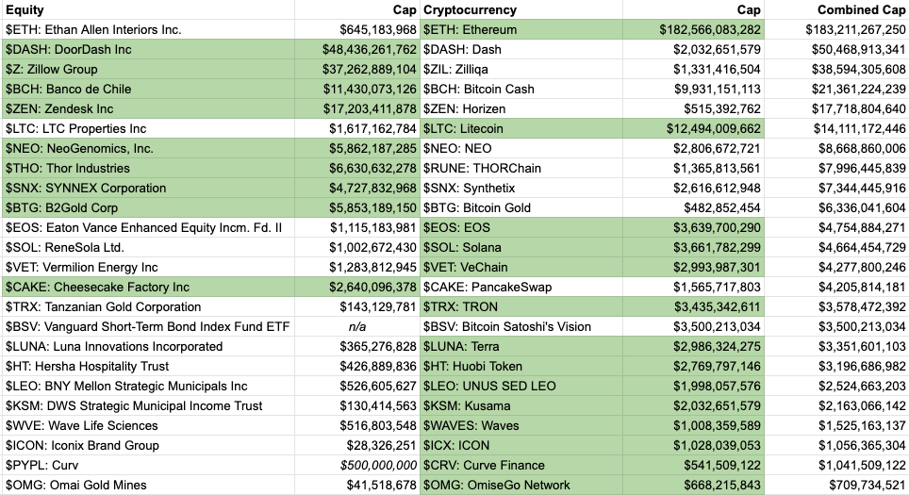The image size is (909, 495).
Task: Click the "$TRX: TRON" cell
Action: coord(521,306)
